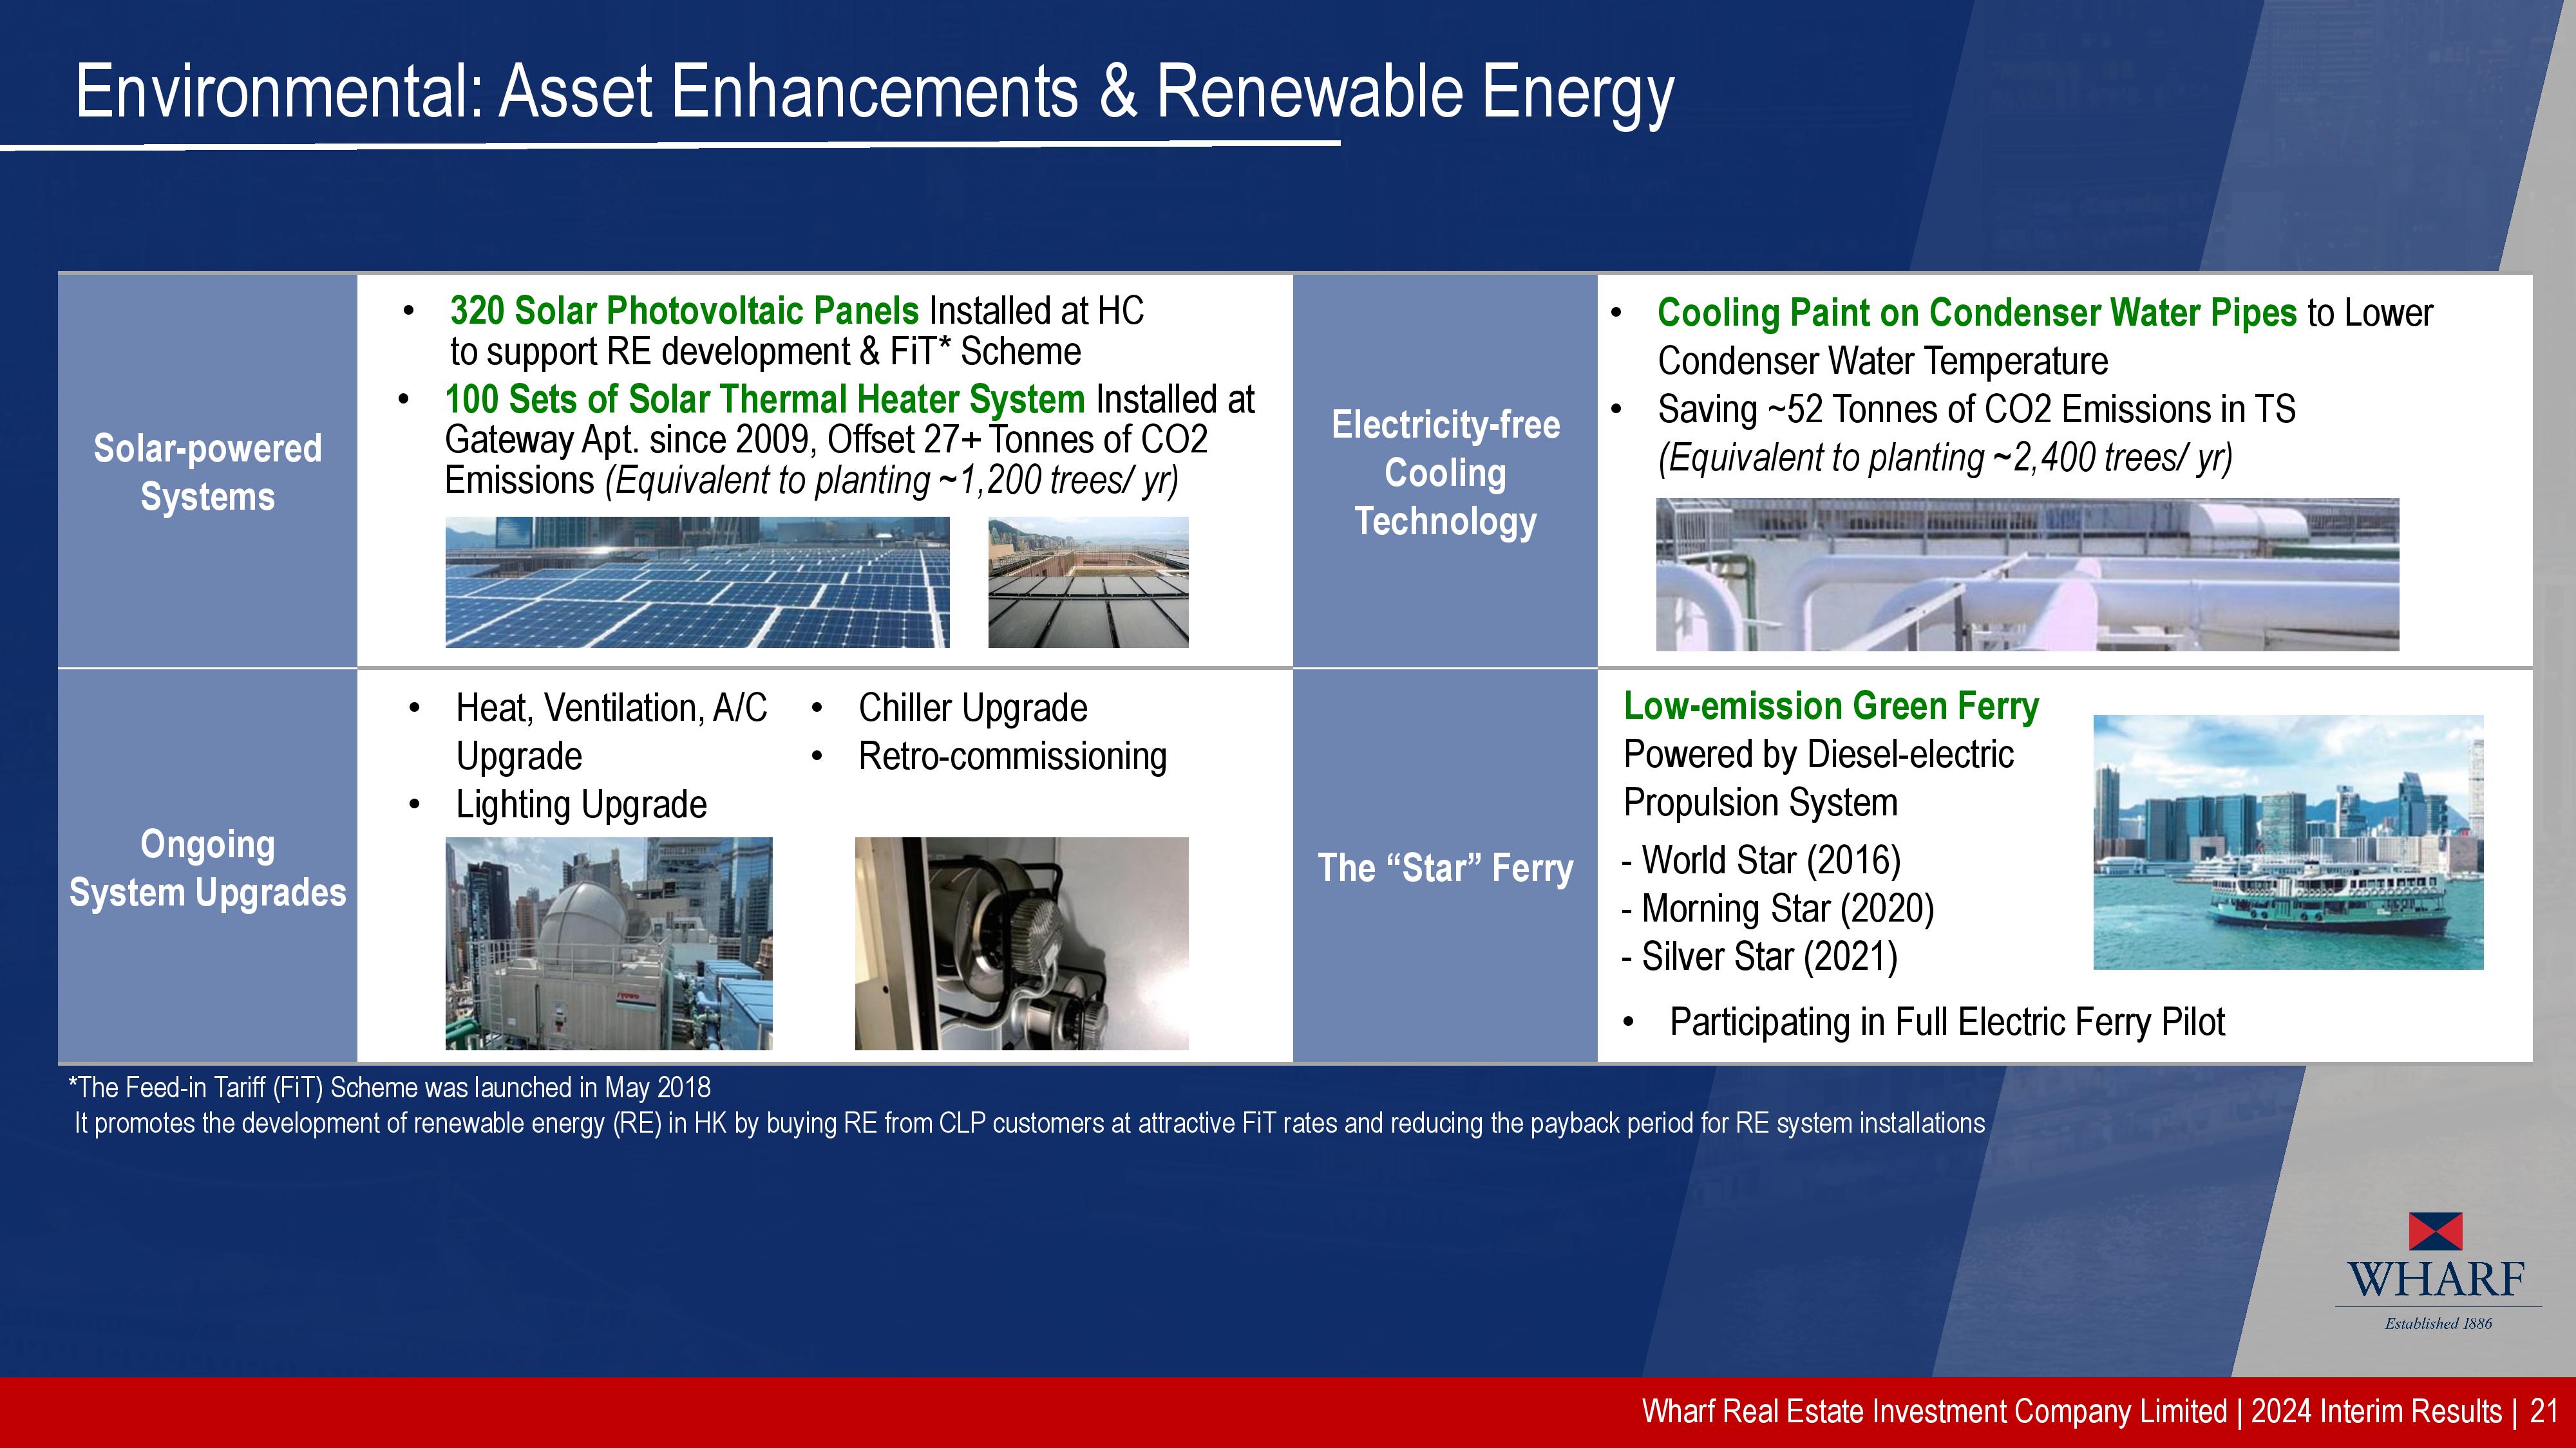Select '320 Solar Photovoltaic Panels' green text
The height and width of the screenshot is (1448, 2576).
pos(684,311)
